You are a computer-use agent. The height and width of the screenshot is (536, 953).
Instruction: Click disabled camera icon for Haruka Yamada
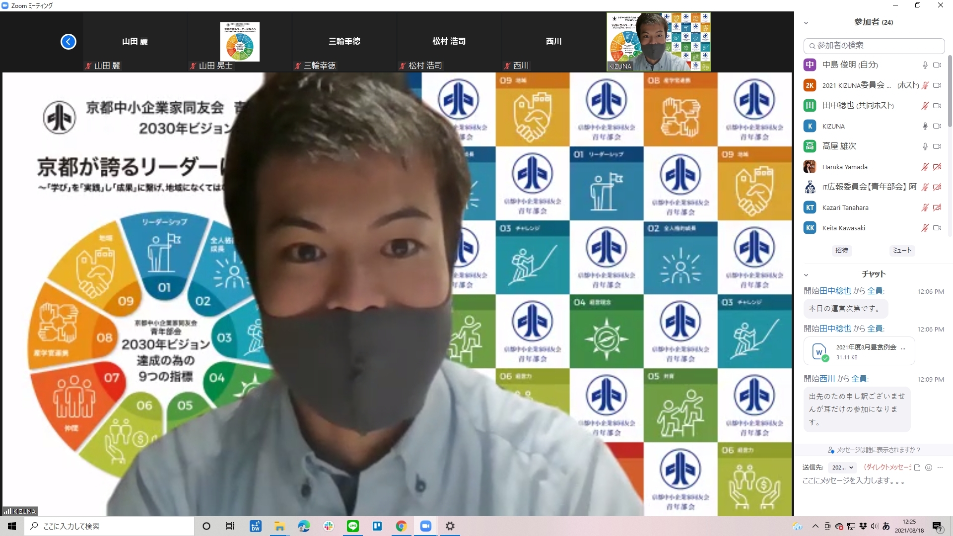click(937, 167)
